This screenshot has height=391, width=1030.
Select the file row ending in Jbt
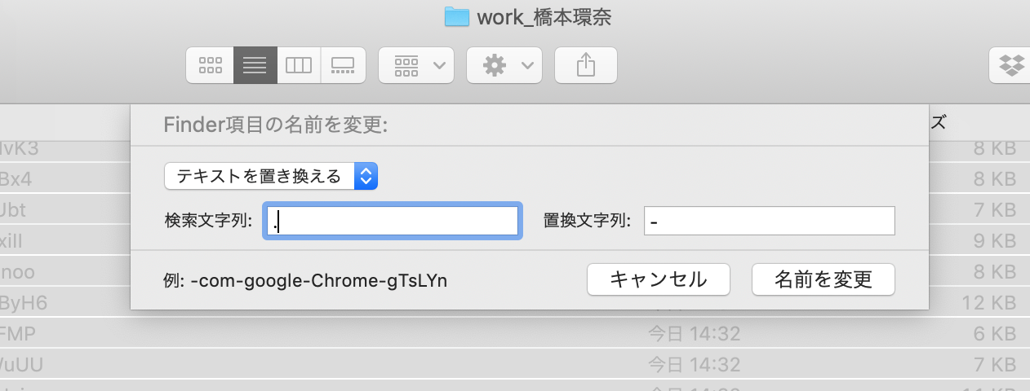click(13, 209)
